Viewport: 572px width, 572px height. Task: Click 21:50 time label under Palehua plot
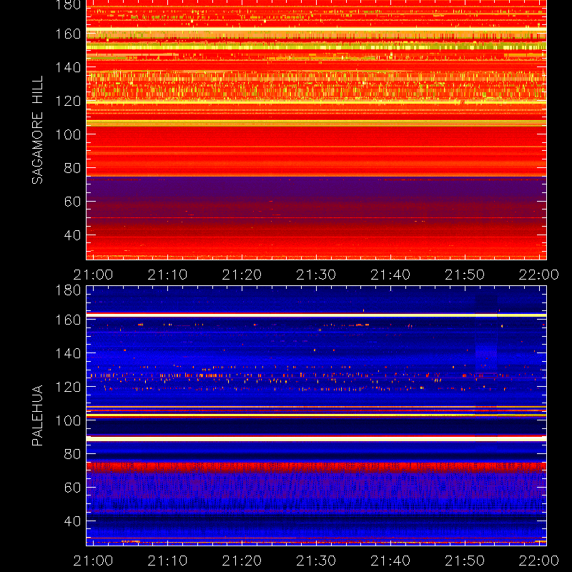[465, 561]
